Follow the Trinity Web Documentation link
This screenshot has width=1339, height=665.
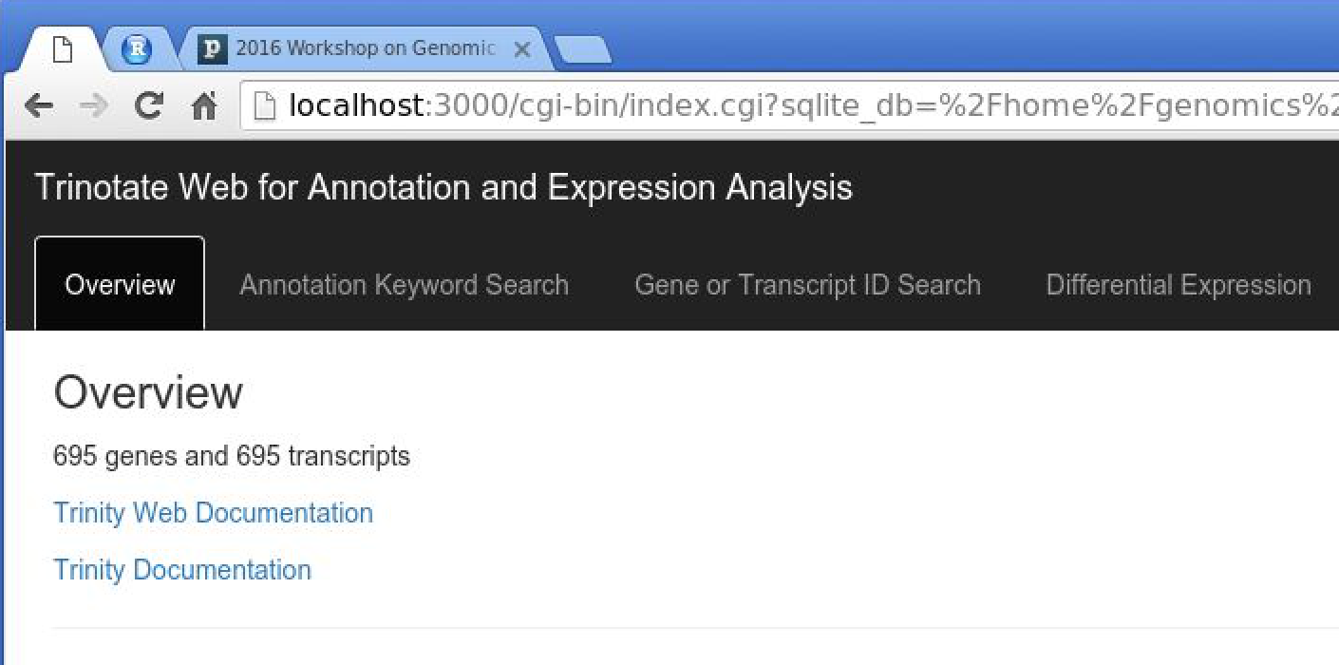click(213, 513)
